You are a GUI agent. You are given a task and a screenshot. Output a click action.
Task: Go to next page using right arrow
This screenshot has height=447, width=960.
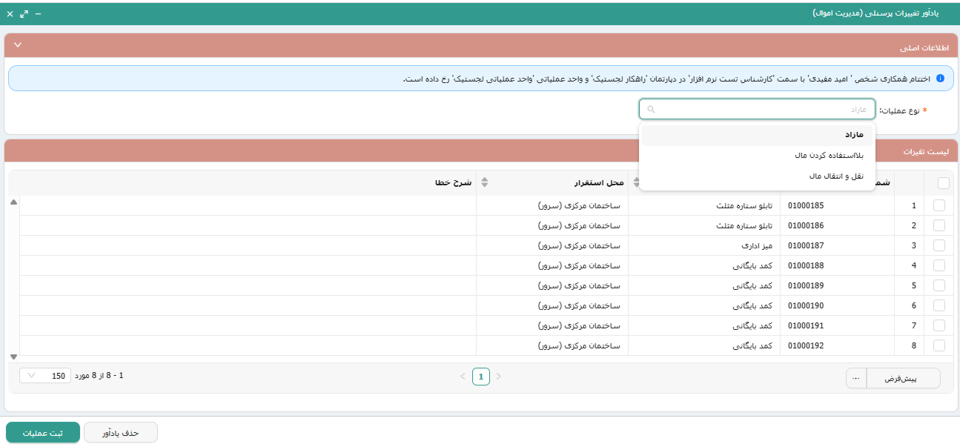pyautogui.click(x=498, y=376)
